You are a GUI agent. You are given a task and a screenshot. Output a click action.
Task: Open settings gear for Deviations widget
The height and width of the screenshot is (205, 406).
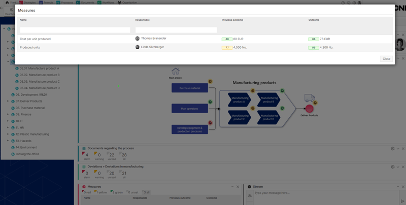392,167
